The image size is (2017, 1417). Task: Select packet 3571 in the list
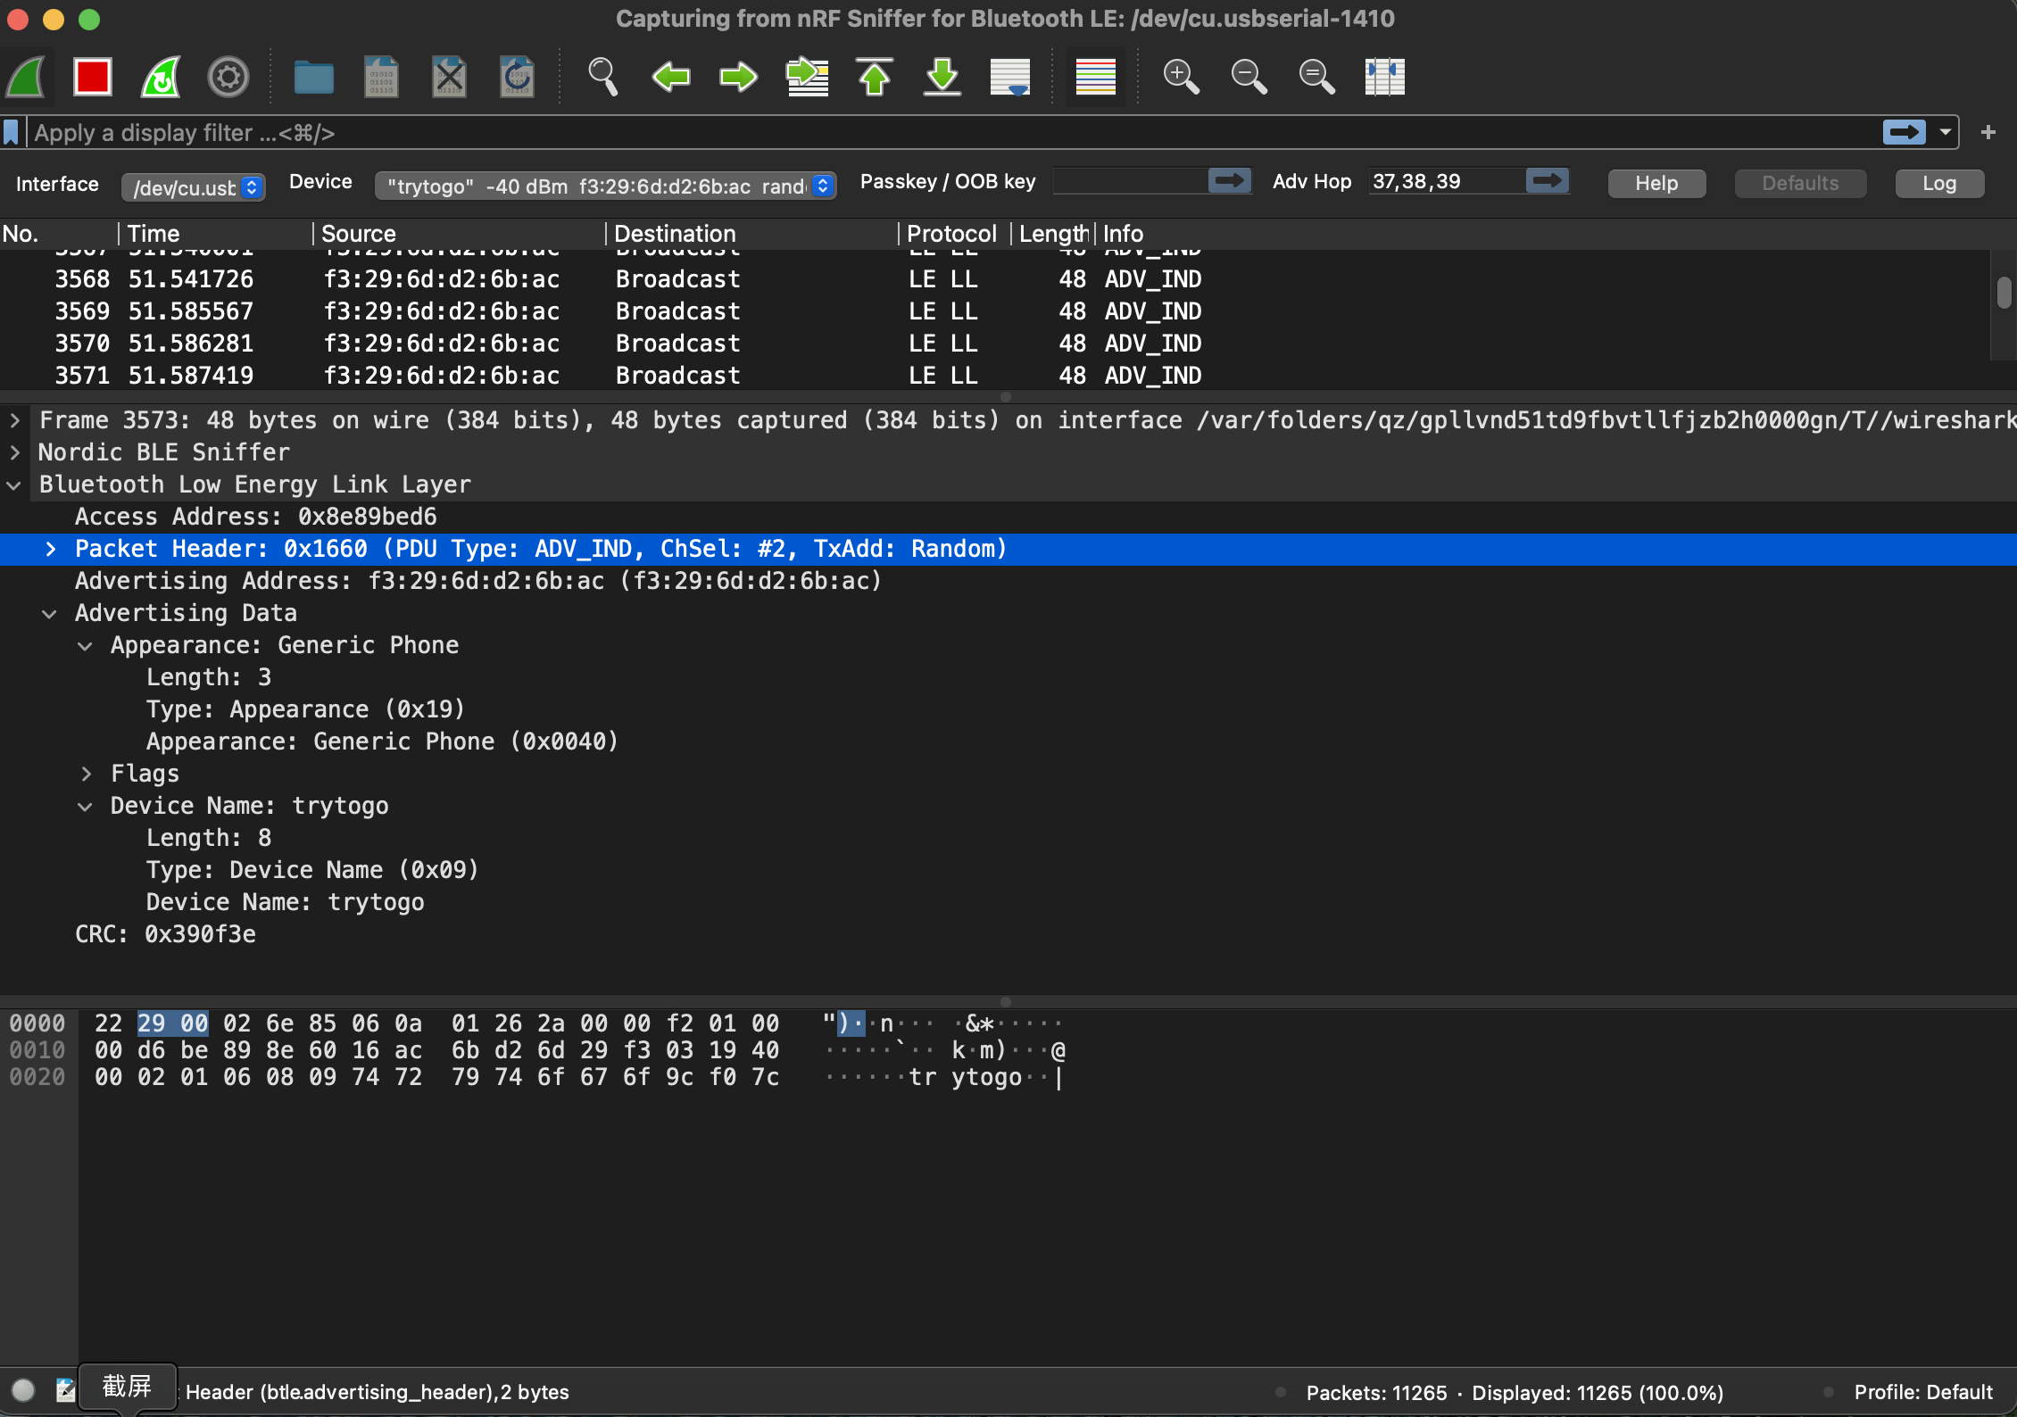pyautogui.click(x=994, y=376)
